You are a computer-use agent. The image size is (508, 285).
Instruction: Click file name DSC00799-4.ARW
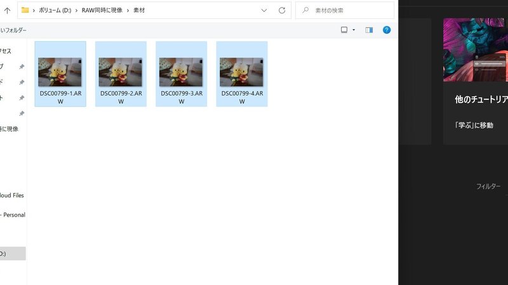[x=243, y=98]
